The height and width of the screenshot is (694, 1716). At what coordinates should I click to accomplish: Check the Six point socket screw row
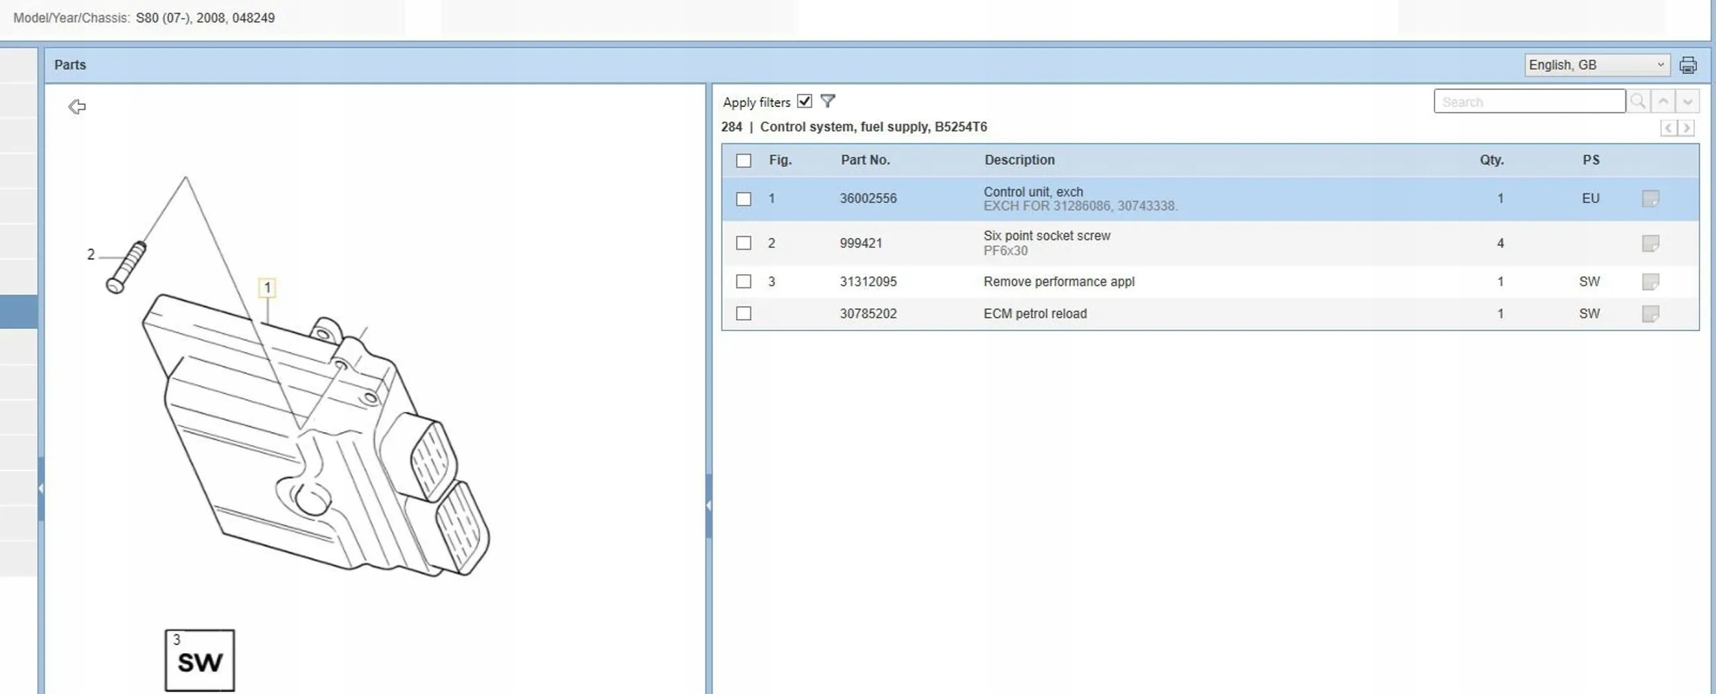(x=743, y=243)
